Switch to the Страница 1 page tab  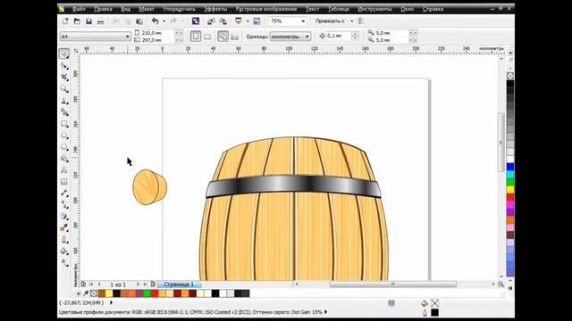[x=179, y=284]
